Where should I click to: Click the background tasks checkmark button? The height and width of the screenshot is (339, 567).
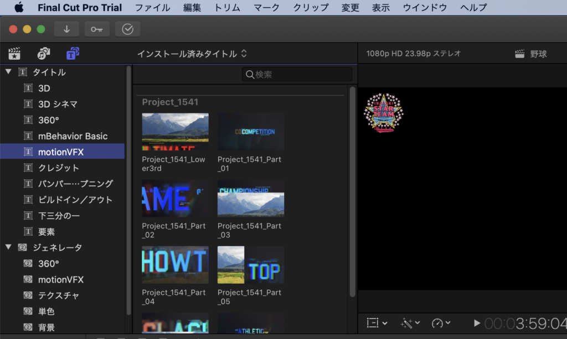[128, 29]
